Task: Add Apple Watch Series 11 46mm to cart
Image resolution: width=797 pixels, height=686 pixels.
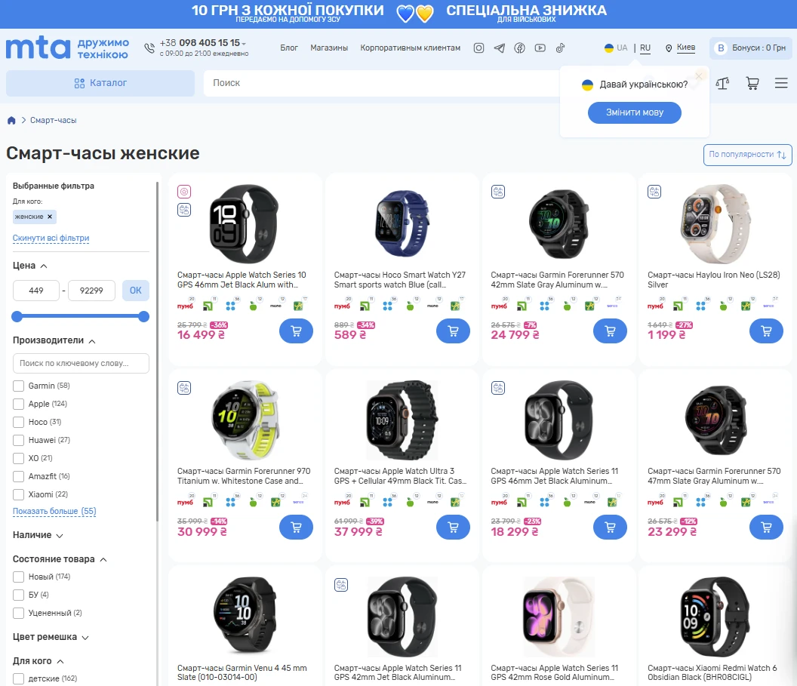Action: click(x=610, y=528)
